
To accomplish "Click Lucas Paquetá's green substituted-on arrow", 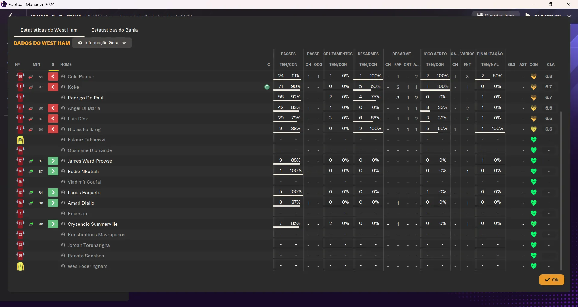I will pos(53,193).
